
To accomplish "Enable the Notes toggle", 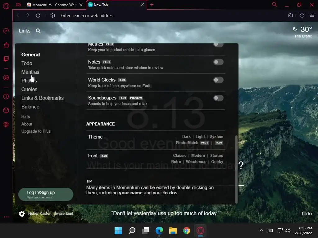I will [218, 62].
